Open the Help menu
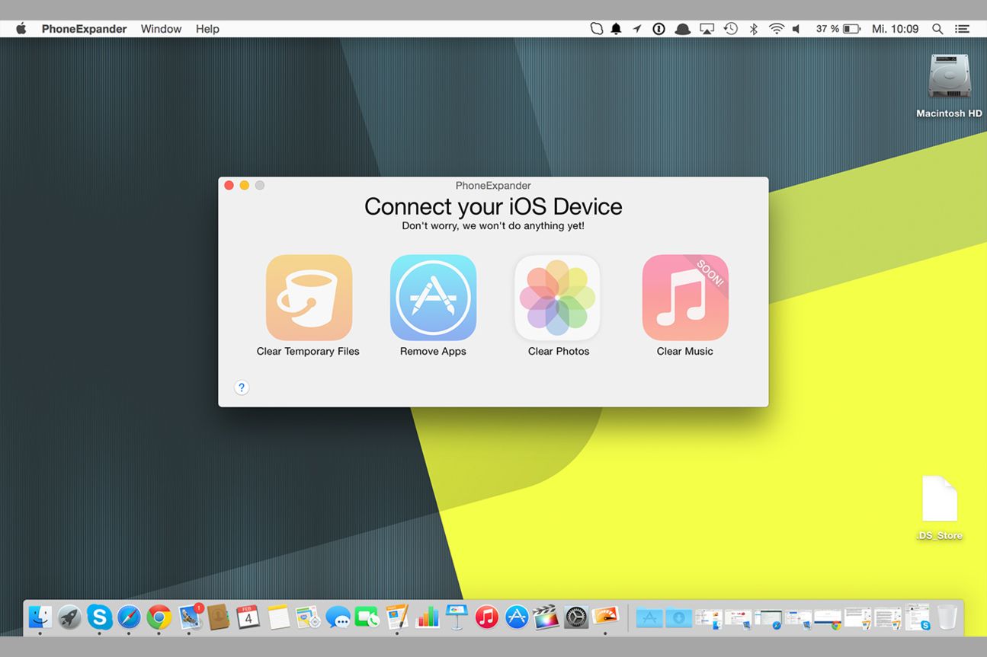Image resolution: width=987 pixels, height=657 pixels. [207, 29]
